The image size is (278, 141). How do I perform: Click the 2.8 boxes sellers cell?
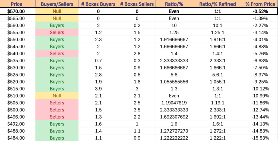point(137,53)
